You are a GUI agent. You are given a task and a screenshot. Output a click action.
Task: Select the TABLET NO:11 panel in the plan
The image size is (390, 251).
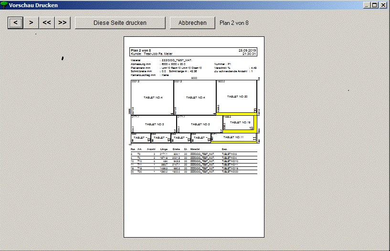(233, 137)
